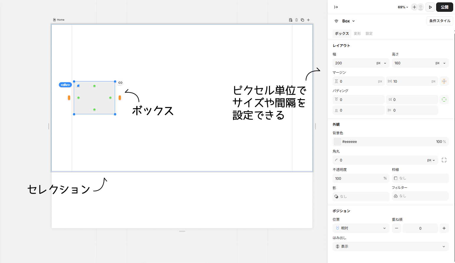Screen dimensions: 455x263
Task: Collapse the right panel with the arrow icon
Action: (336, 7)
